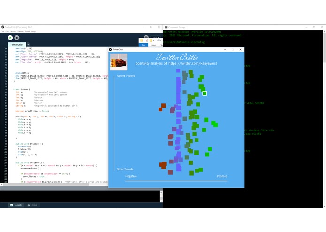
Task: Click the 'public void listener() {' code line
Action: point(30,162)
